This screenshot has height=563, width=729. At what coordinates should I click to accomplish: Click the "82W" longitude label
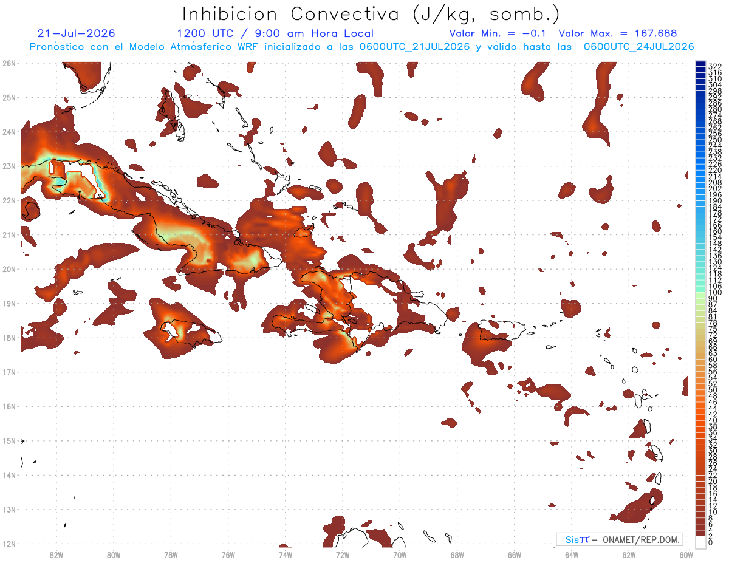[x=56, y=554]
